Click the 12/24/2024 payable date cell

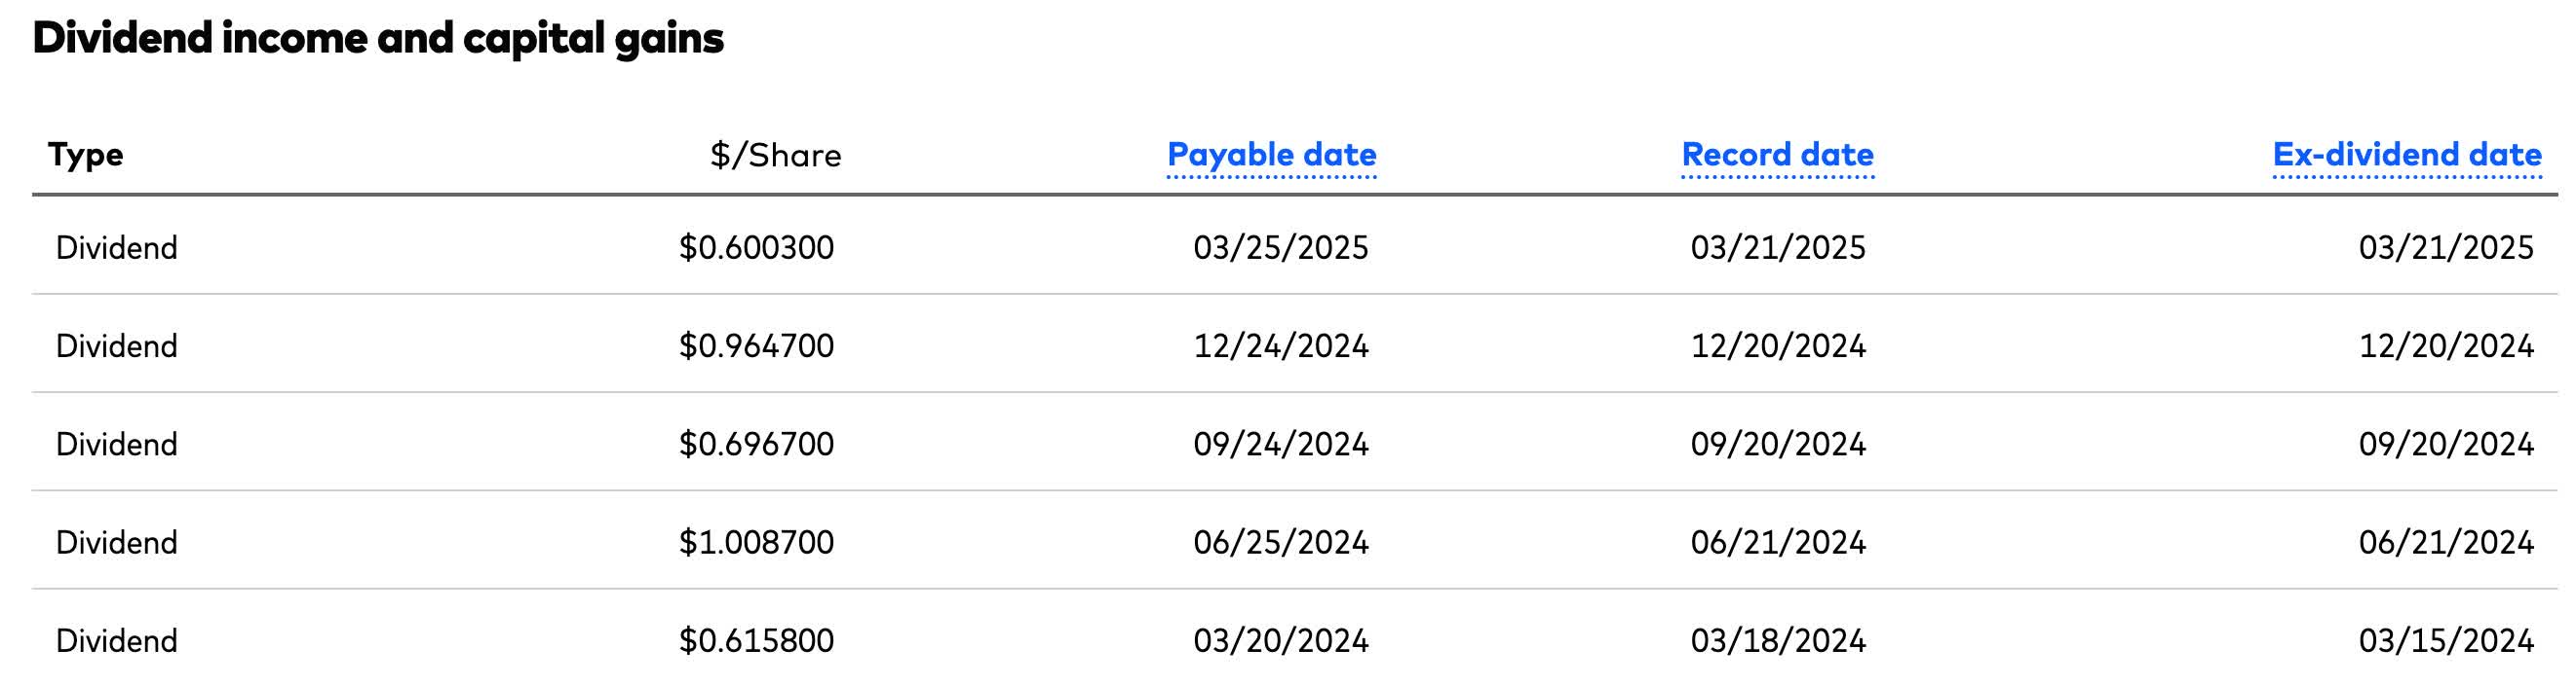coord(1280,345)
